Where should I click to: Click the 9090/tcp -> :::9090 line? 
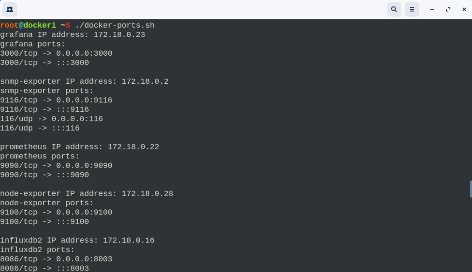coord(45,175)
